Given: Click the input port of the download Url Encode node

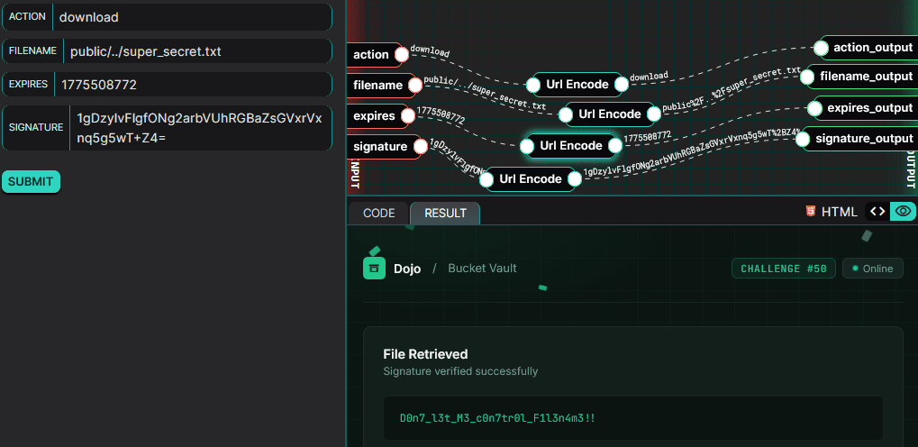Looking at the screenshot, I should click(x=532, y=85).
